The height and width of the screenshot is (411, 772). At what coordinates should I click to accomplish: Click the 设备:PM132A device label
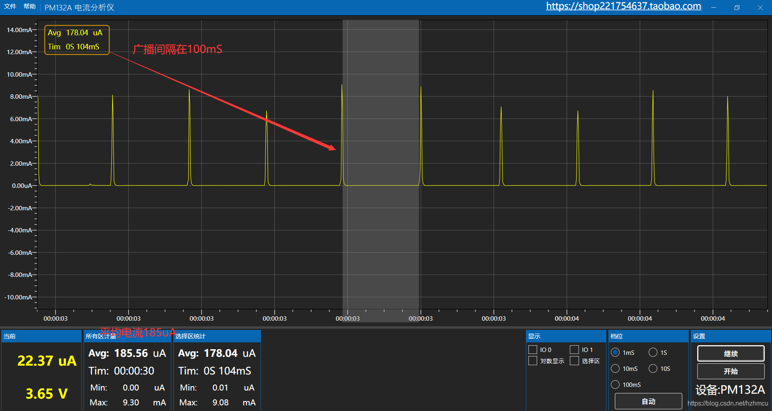[730, 390]
